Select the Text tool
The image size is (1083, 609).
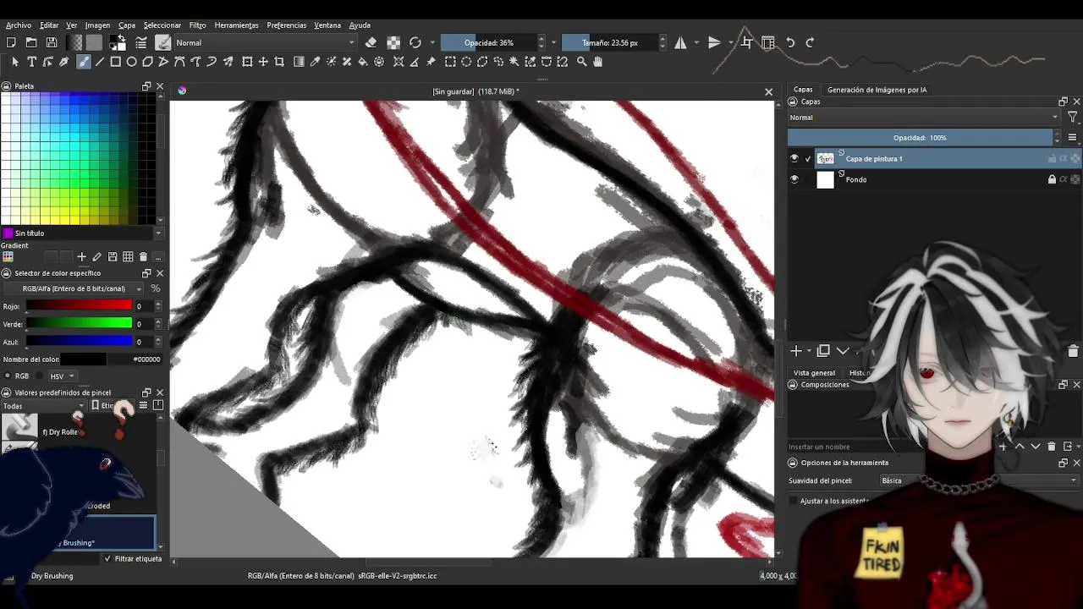pyautogui.click(x=31, y=62)
